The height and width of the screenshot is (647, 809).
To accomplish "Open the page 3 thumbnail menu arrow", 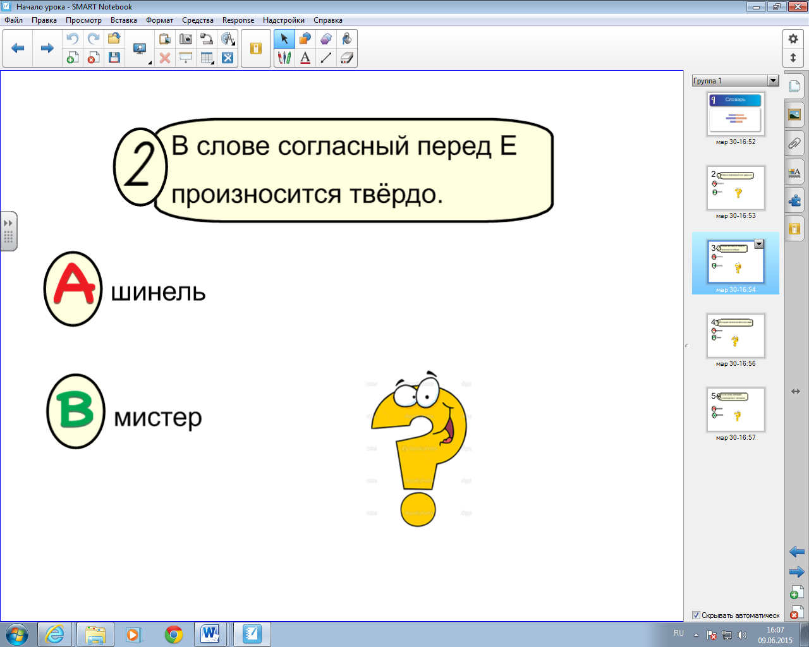I will pos(759,245).
